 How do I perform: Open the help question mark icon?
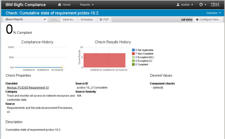click(201, 5)
